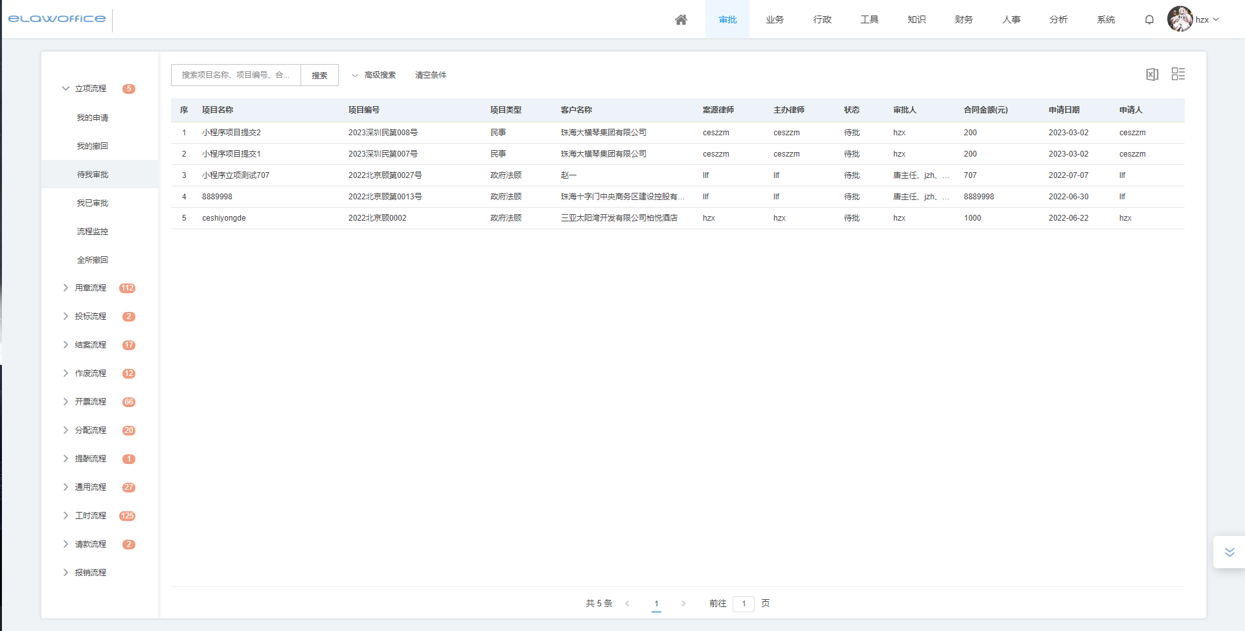Open project 小程序项目提交1
Image resolution: width=1245 pixels, height=631 pixels.
tap(231, 154)
